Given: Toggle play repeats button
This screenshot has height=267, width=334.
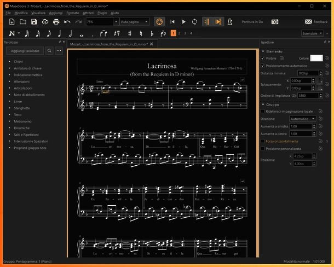Looking at the screenshot, I should pos(208,22).
